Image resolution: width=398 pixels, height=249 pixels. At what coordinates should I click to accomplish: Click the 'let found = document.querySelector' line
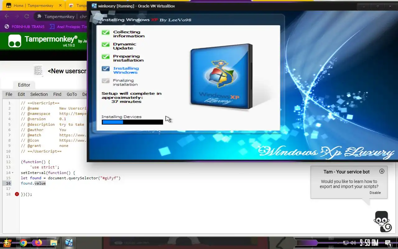point(71,178)
